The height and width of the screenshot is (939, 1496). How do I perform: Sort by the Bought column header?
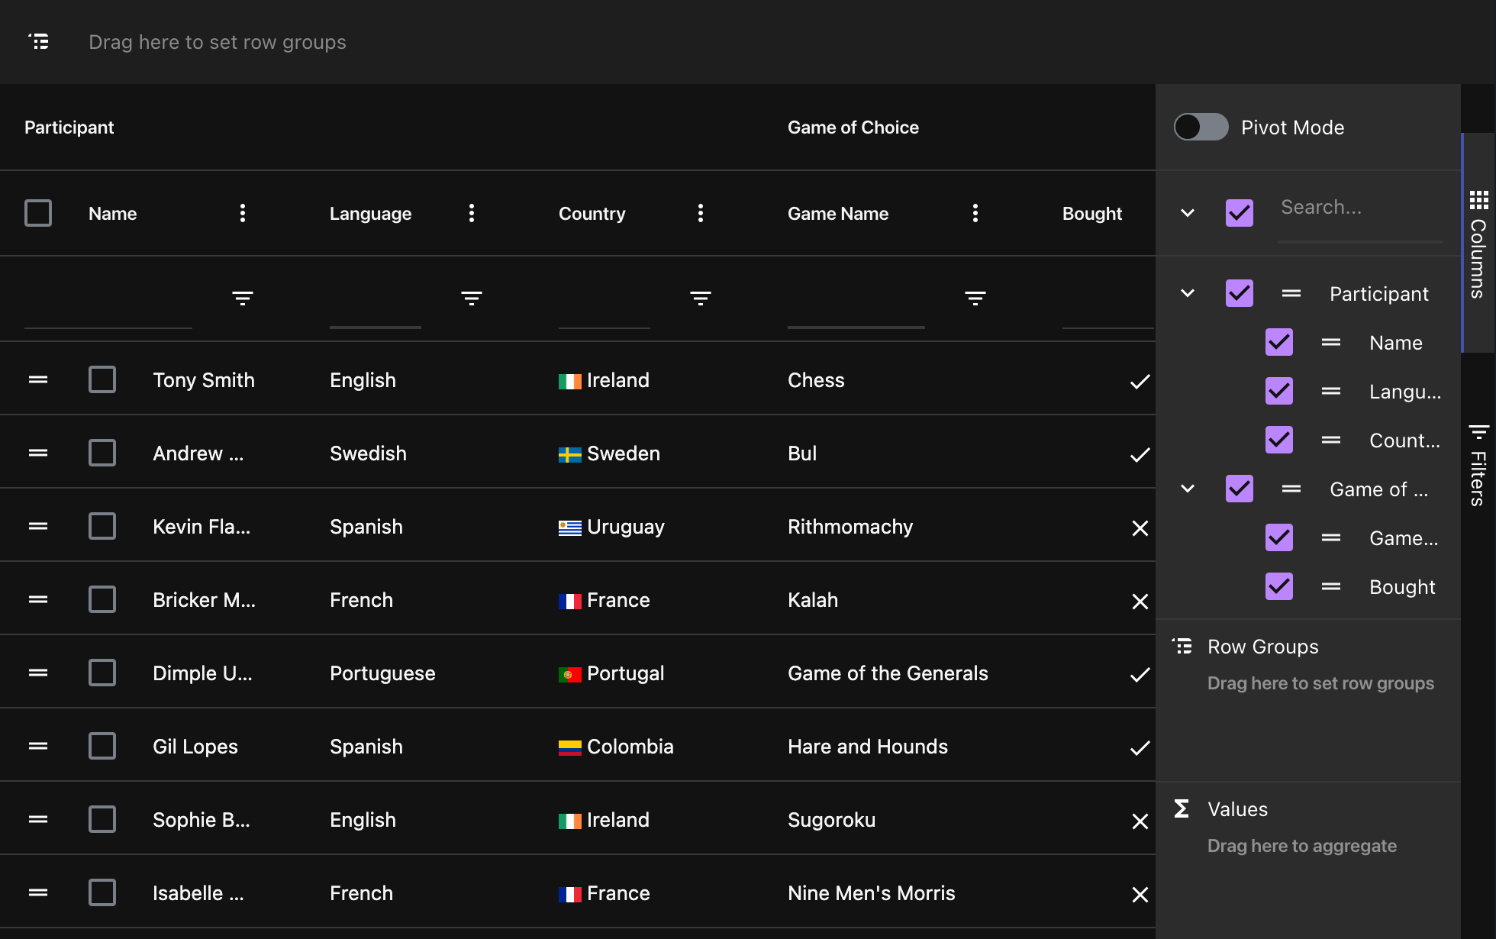(x=1091, y=213)
